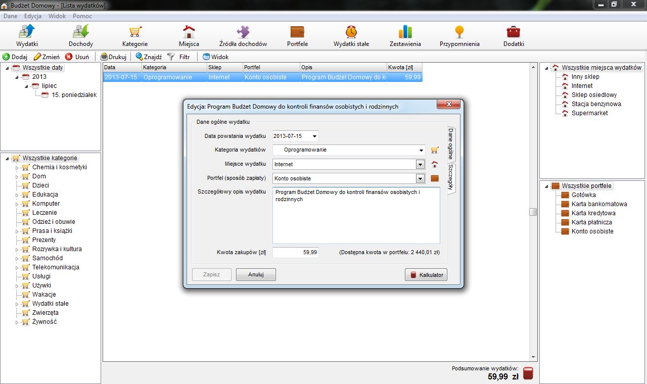Select the Edukacja category
Screen dimensions: 647x384
pos(45,195)
